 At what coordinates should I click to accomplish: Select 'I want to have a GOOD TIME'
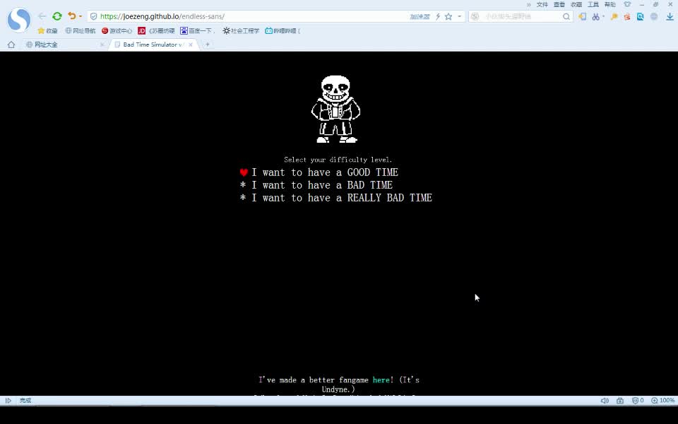point(325,172)
